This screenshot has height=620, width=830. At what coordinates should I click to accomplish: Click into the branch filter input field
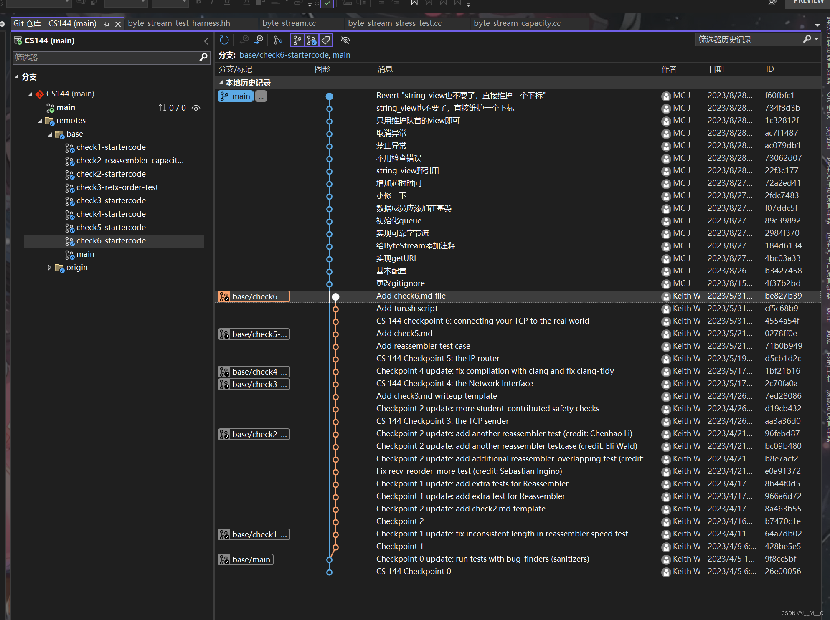click(104, 58)
